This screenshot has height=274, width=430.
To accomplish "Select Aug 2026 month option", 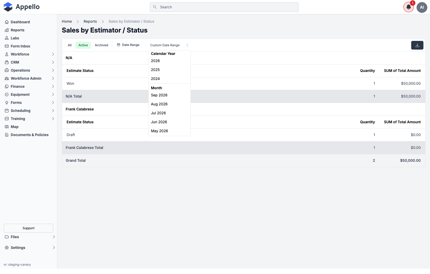I will tap(169, 104).
